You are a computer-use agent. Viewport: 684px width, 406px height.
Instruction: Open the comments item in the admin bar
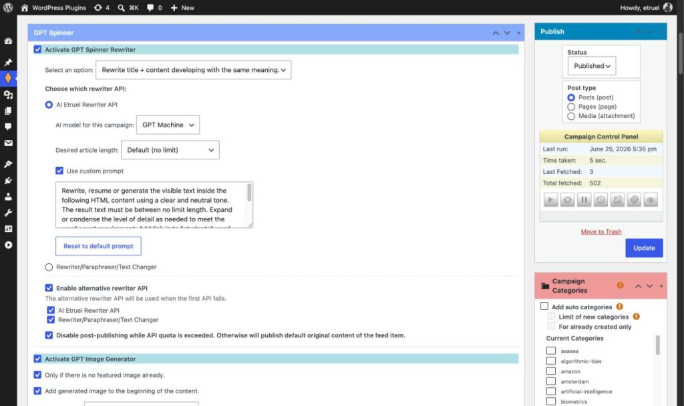click(154, 7)
